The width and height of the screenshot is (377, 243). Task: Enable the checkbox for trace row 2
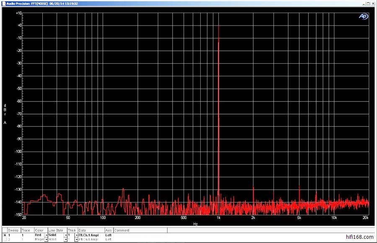[5, 239]
